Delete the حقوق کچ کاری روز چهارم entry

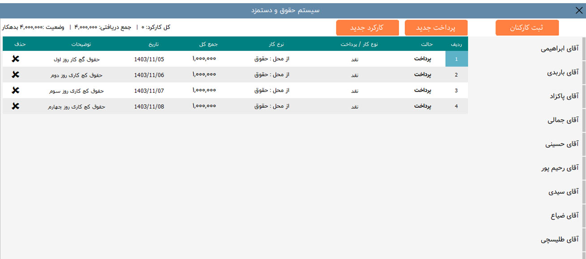pos(16,106)
